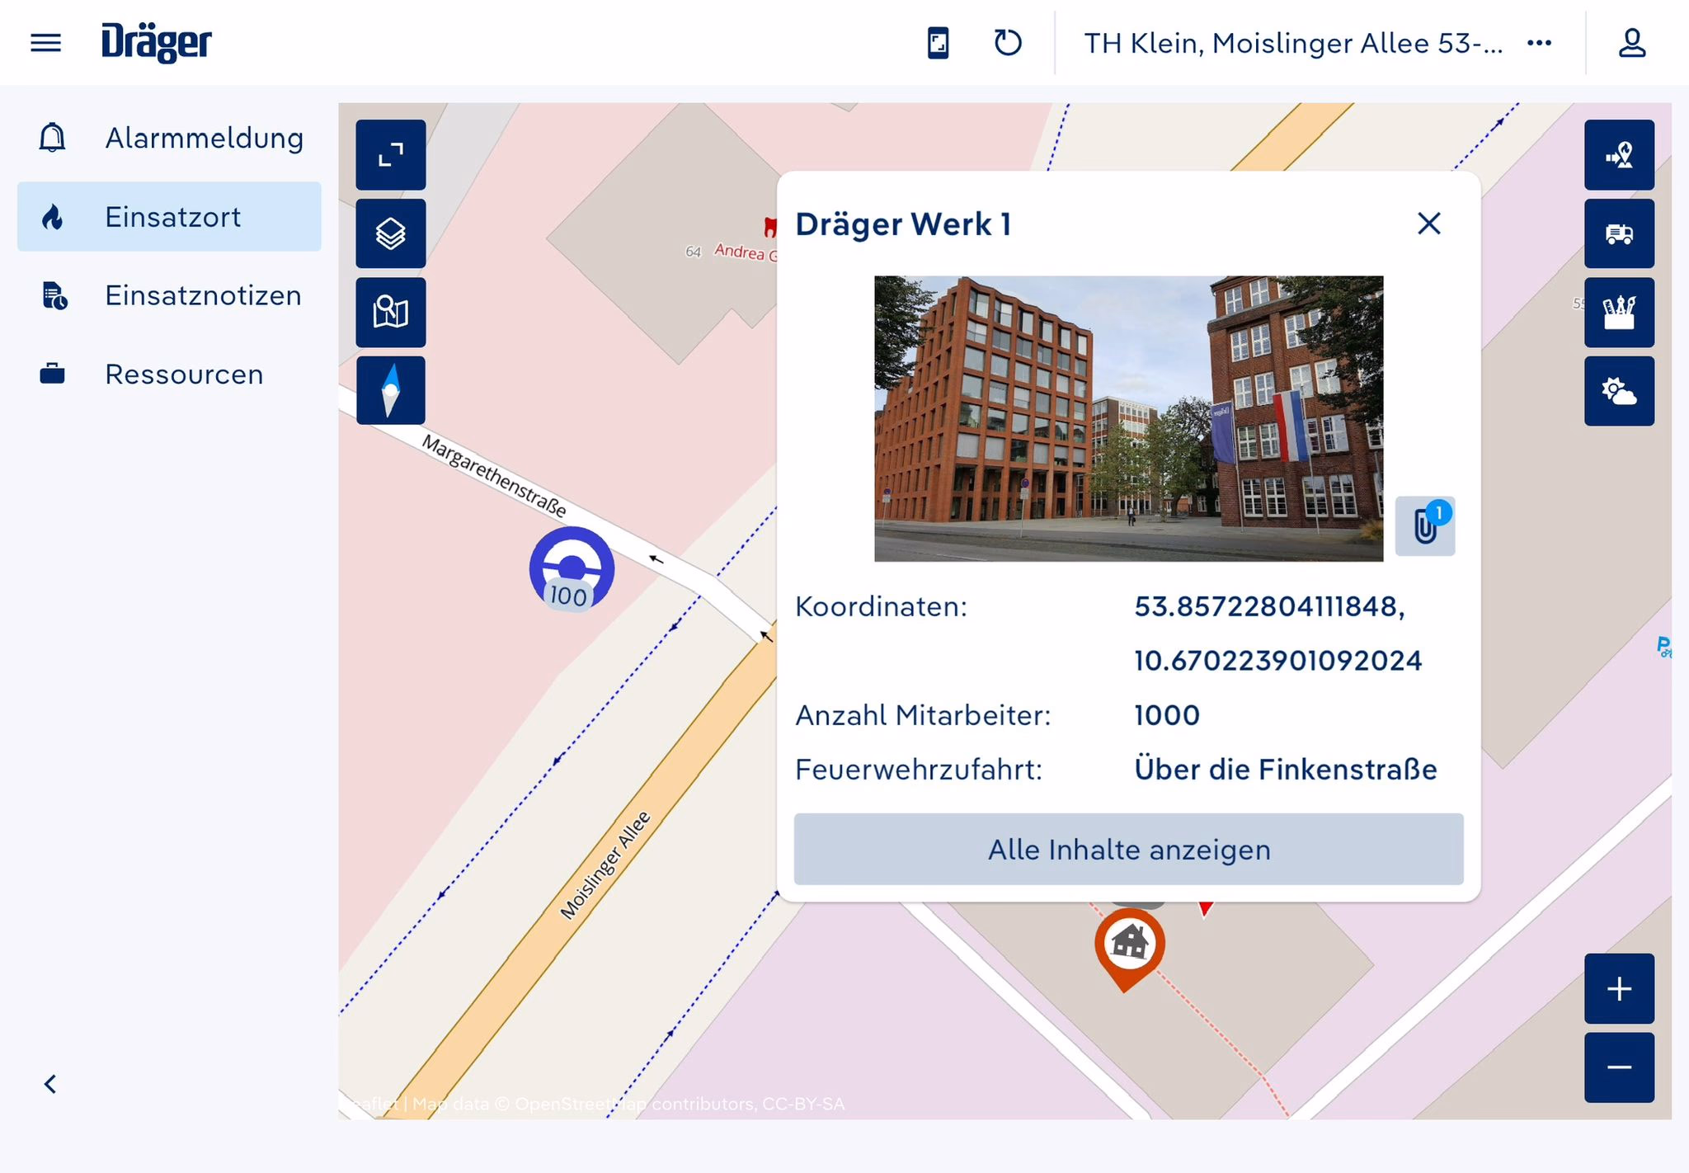The width and height of the screenshot is (1689, 1173).
Task: Toggle fullscreen map view
Action: (x=391, y=154)
